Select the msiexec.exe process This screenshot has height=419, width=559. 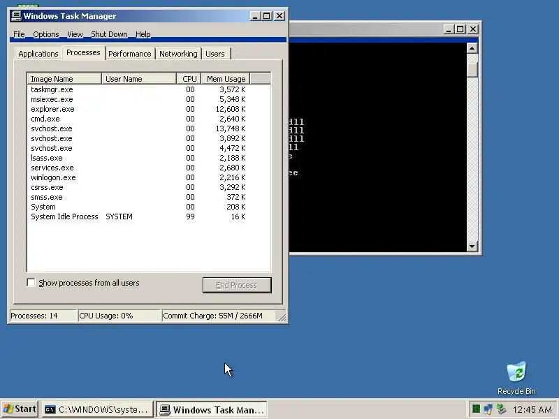click(x=138, y=99)
